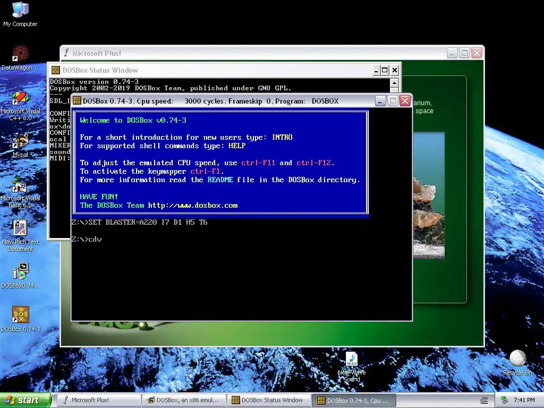Screen dimensions: 544x408
Task: Click the 'http://www.dosbox.com' text
Action: click(193, 206)
